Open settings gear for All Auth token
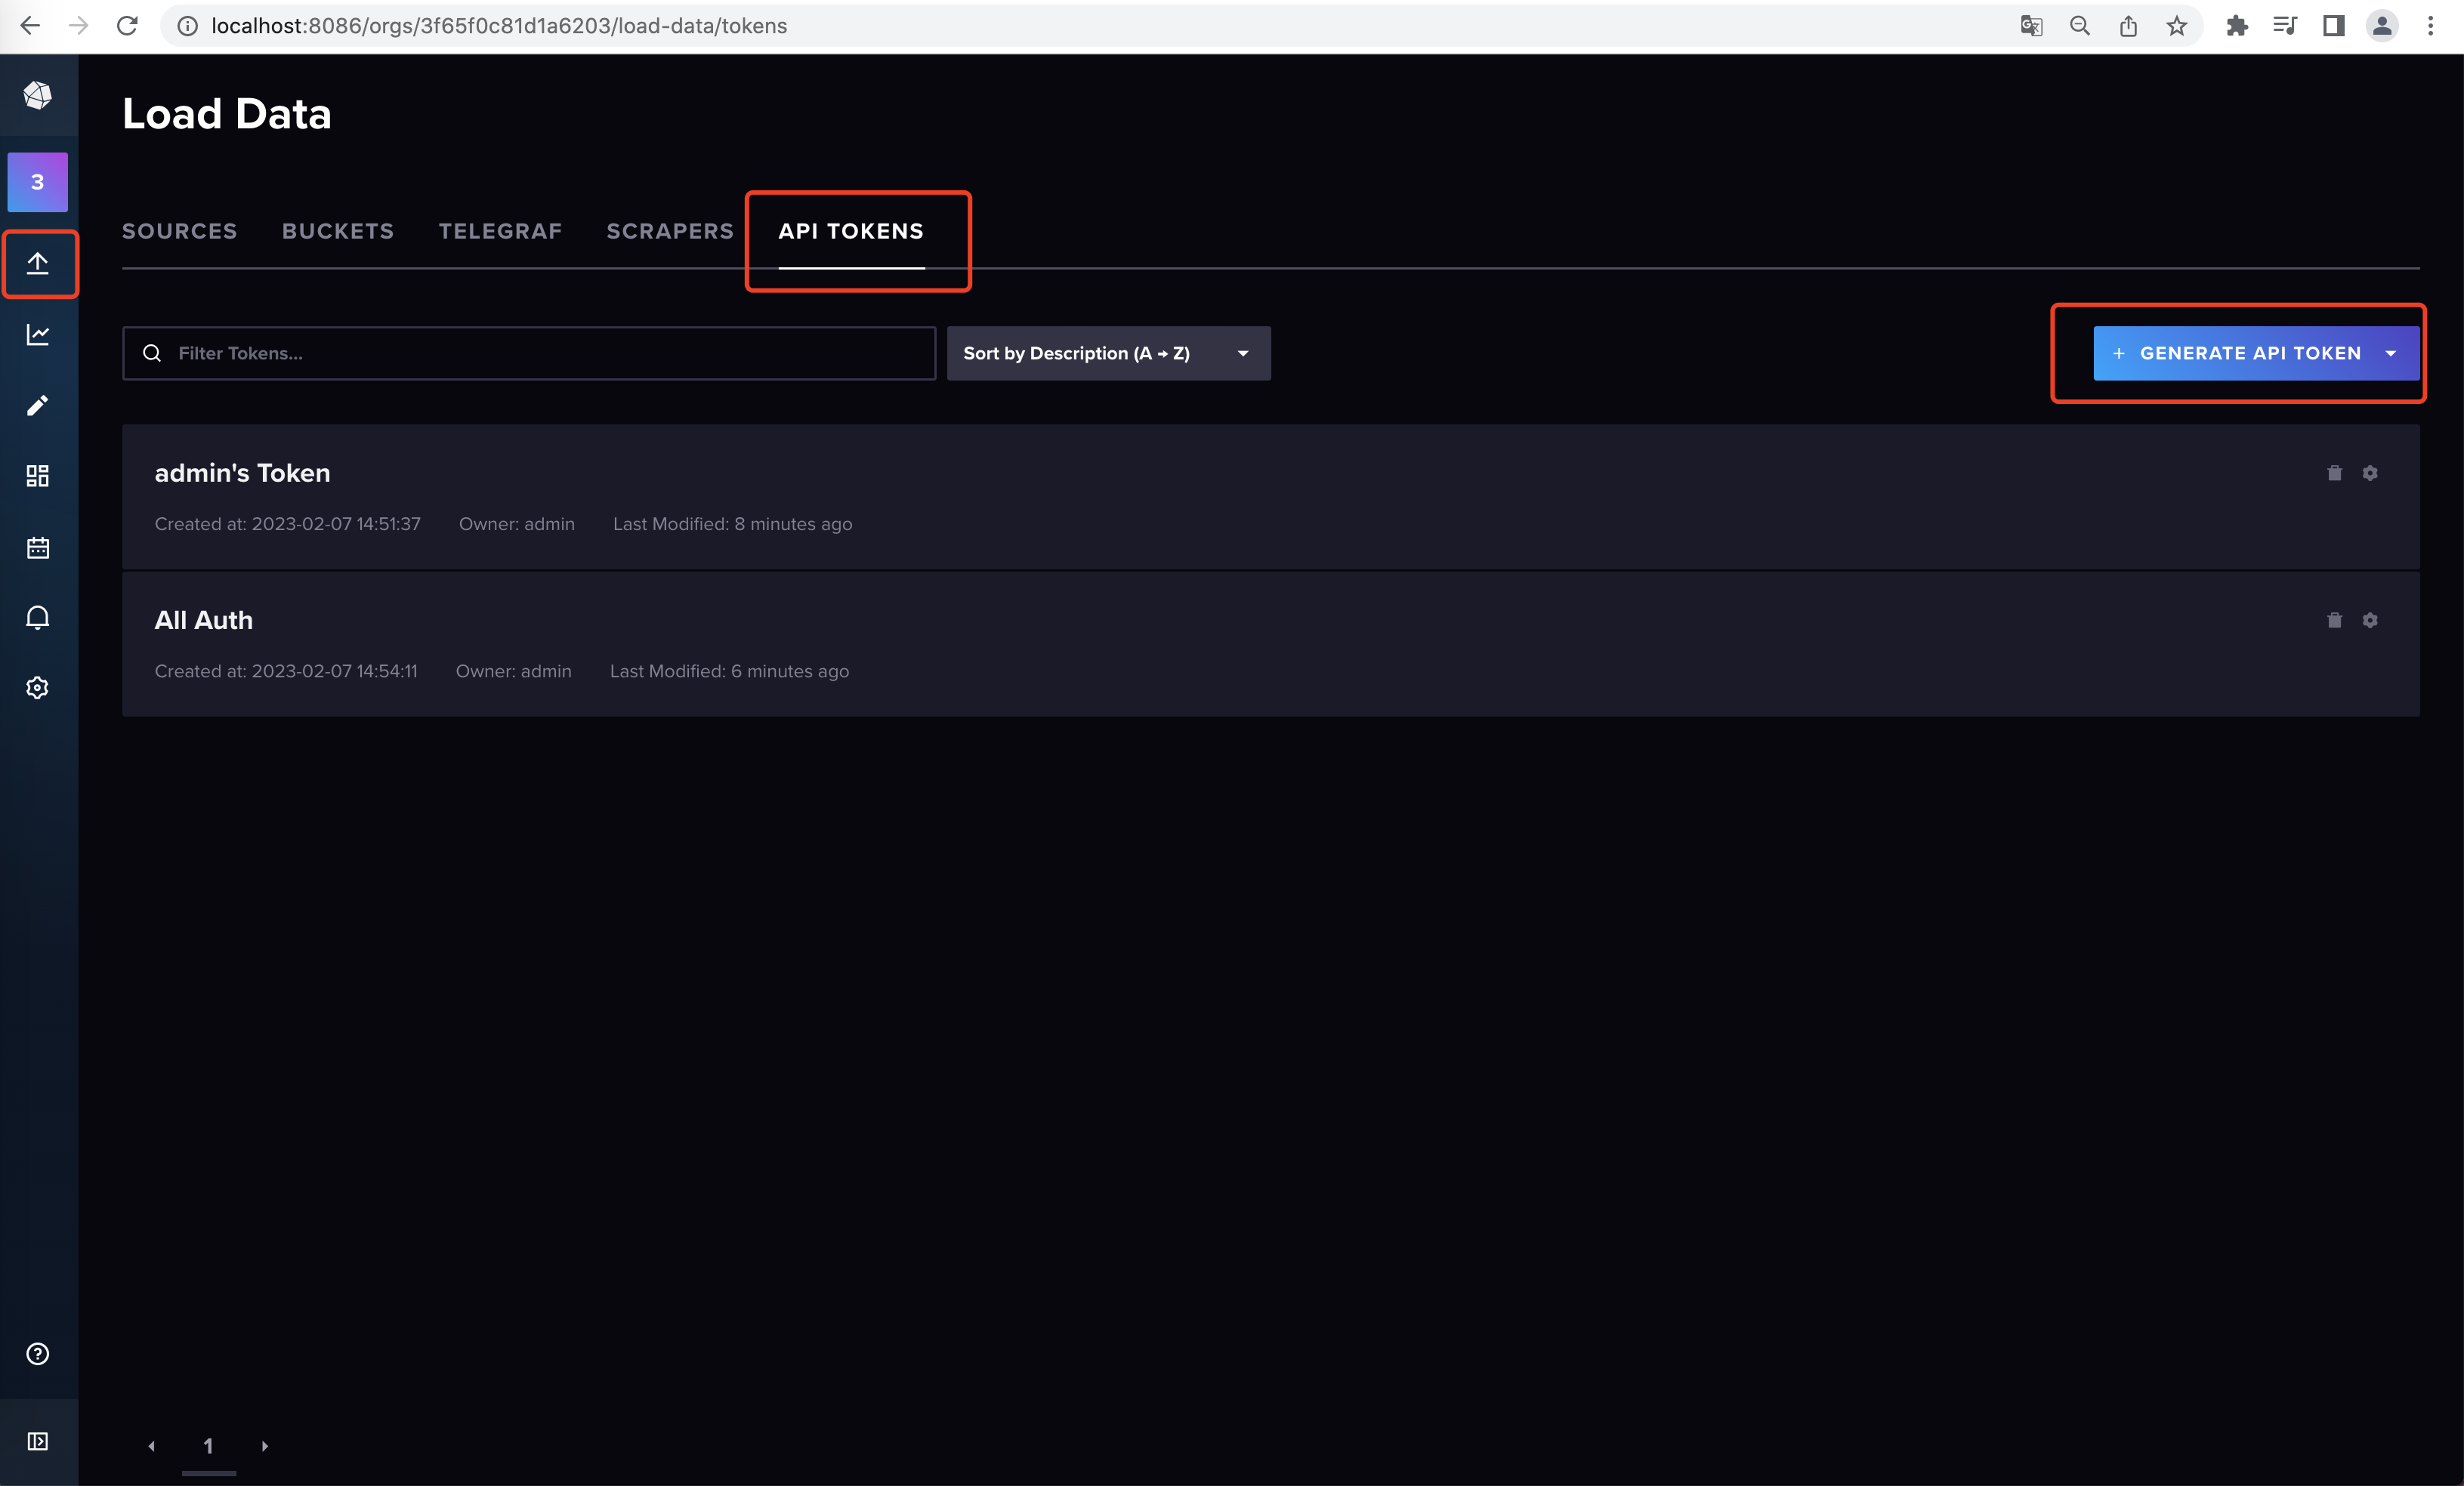Screen dimensions: 2464x1486 coord(2370,620)
